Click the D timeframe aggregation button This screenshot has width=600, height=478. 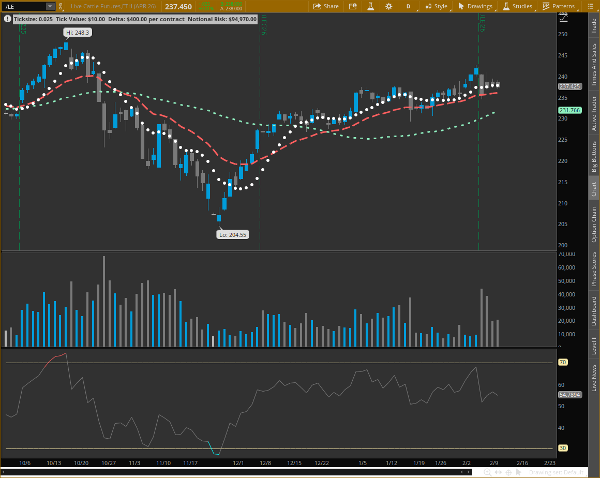[x=408, y=6]
